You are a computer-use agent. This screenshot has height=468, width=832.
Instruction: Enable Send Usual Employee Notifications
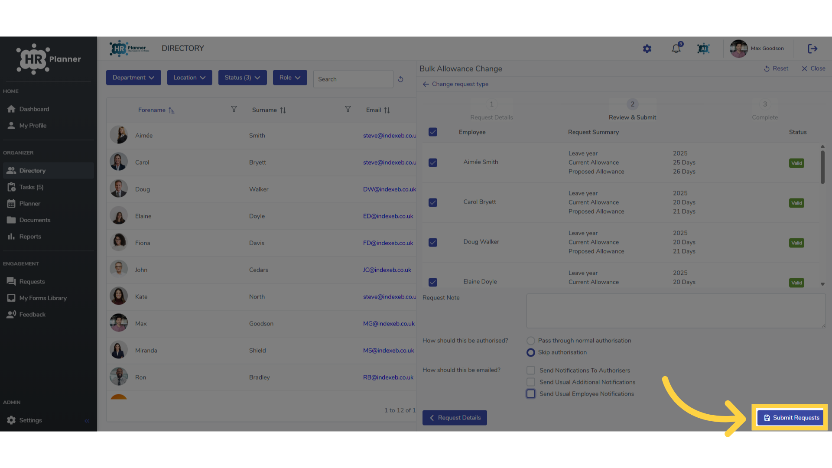(x=531, y=394)
